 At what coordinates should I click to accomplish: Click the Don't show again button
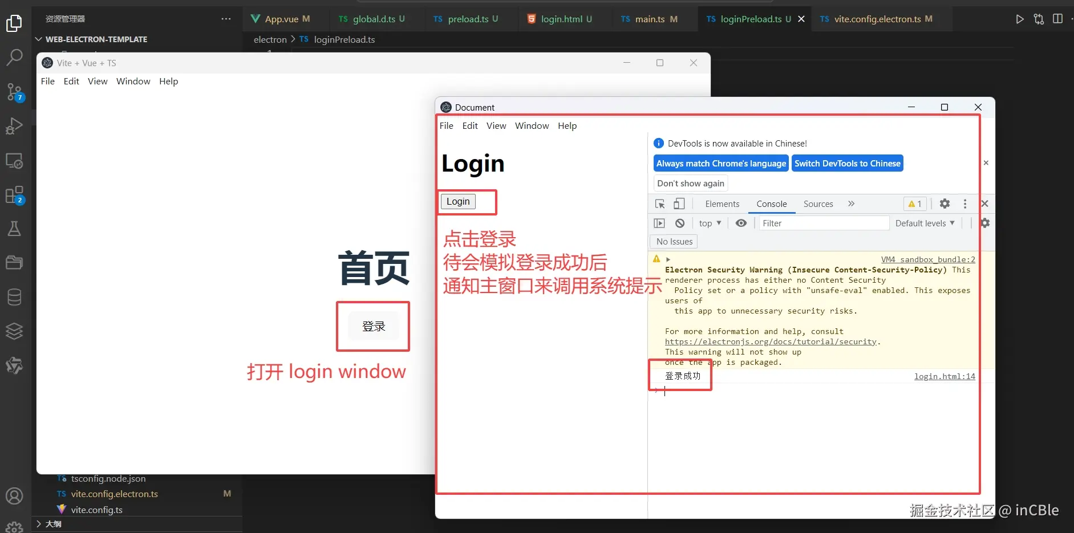pyautogui.click(x=691, y=184)
